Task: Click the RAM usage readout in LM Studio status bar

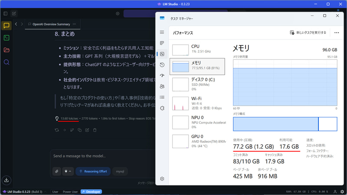Action: [296, 192]
